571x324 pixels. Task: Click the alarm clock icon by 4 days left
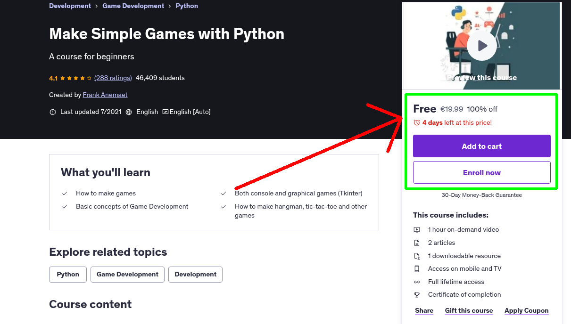[x=417, y=122]
